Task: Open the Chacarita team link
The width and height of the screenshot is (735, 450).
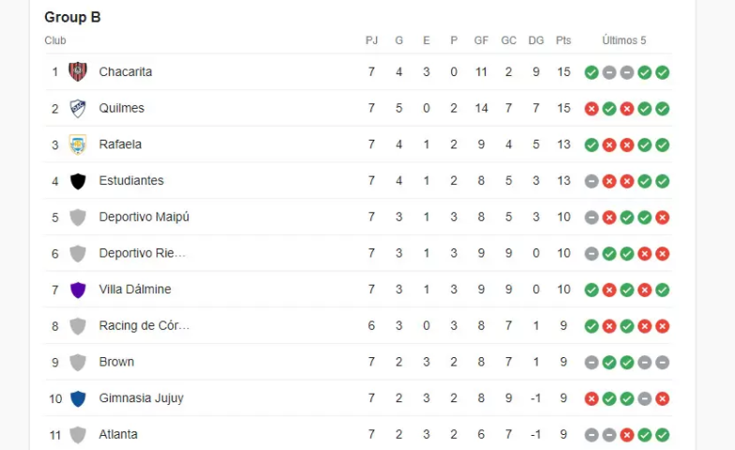Action: click(126, 72)
